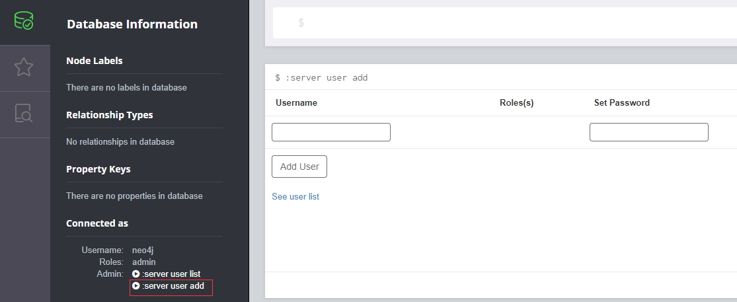
Task: Click the "Connected as" section heading
Action: pyautogui.click(x=97, y=223)
